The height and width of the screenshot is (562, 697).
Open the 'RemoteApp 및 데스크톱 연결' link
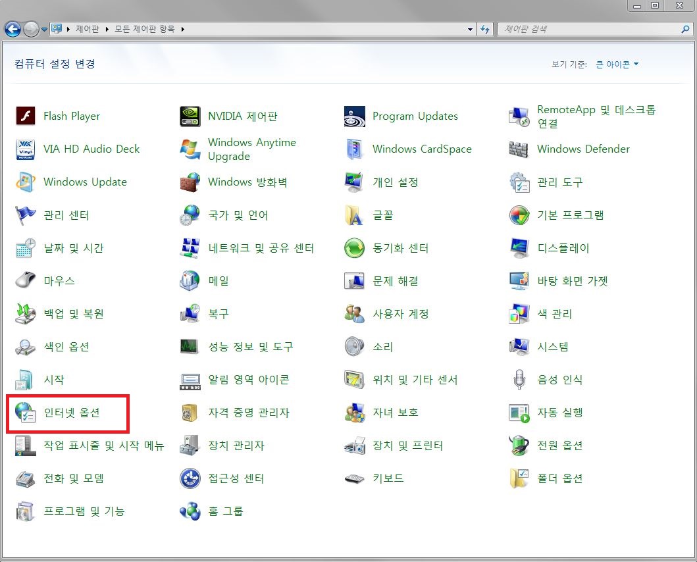pyautogui.click(x=596, y=116)
